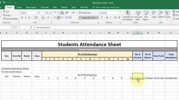This screenshot has width=179, height=100.
Task: Align text left in the cell
Action: tap(55, 17)
